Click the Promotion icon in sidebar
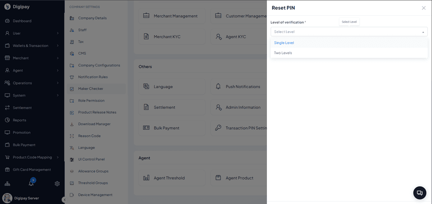Screen dimensions: 432x204 (x=8, y=132)
